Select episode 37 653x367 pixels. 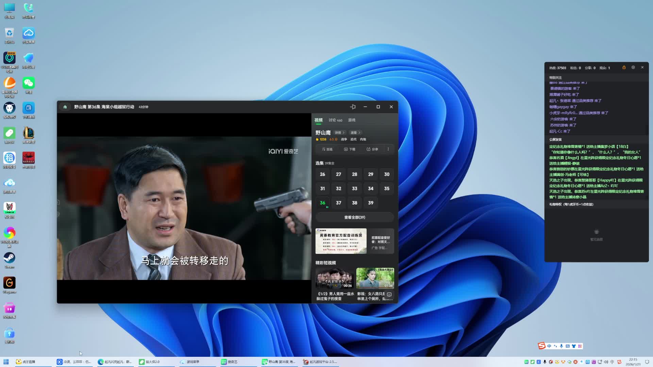pyautogui.click(x=338, y=203)
